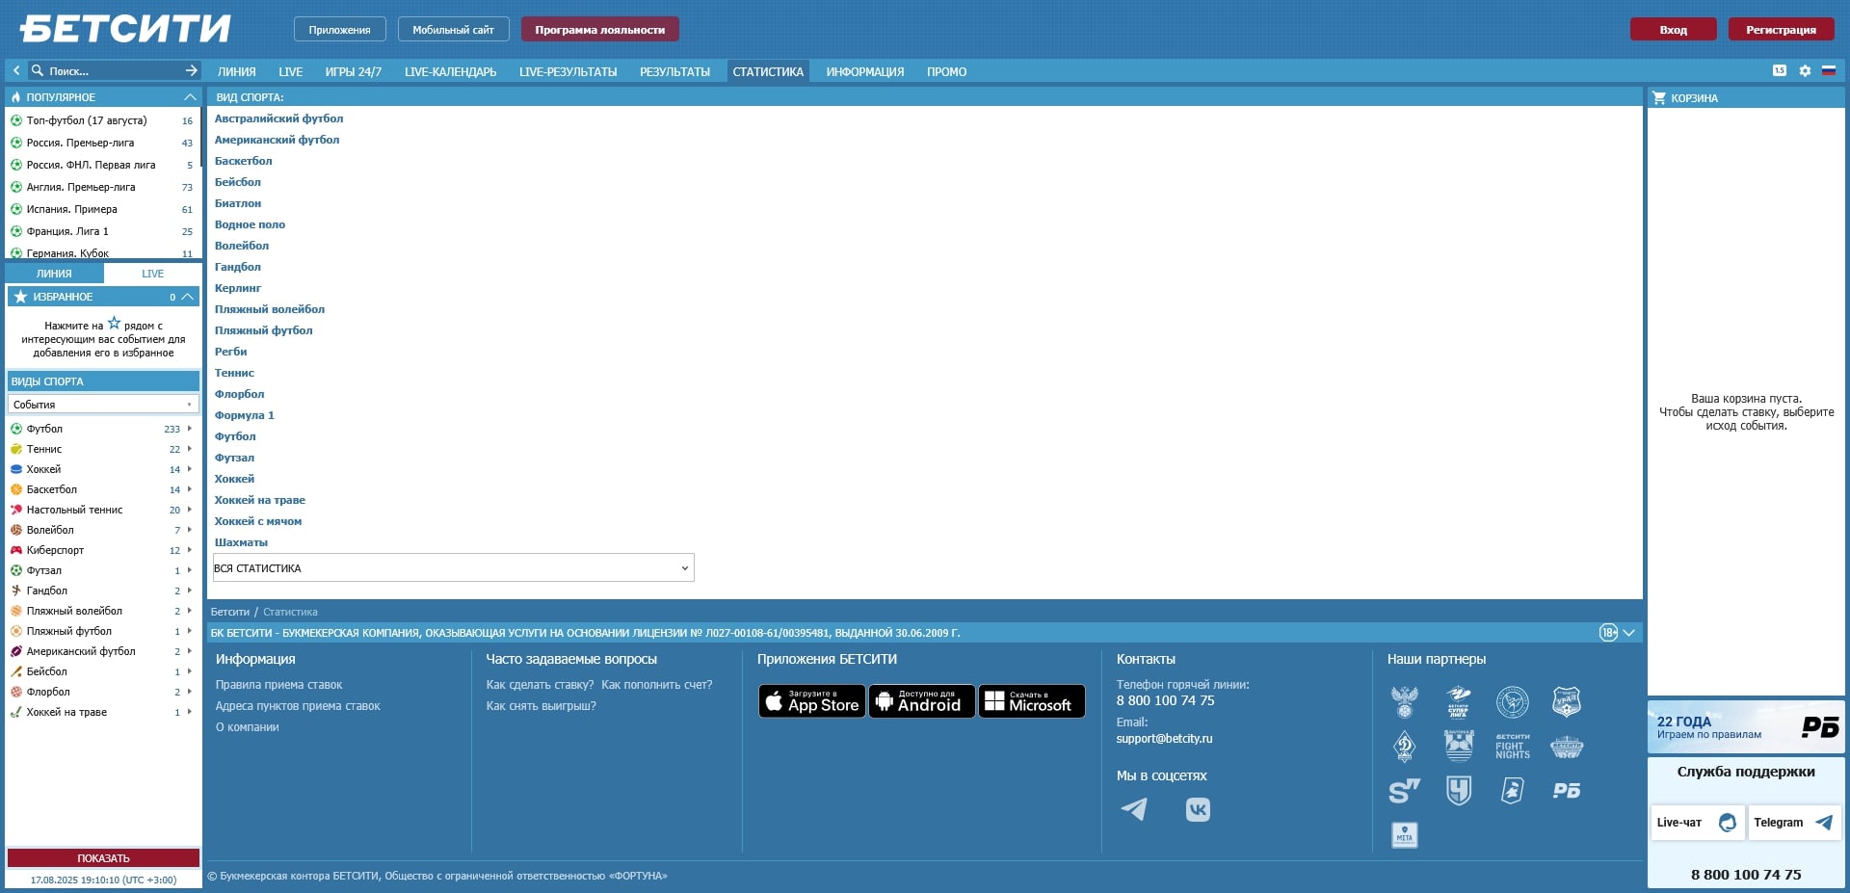Open the ВСЯ СТАТИСТИКА dropdown
1850x893 pixels.
(x=453, y=568)
